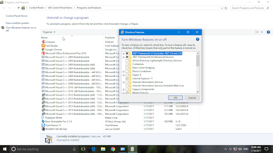Confirm Windows Features with OK
The image size is (273, 153).
175,98
